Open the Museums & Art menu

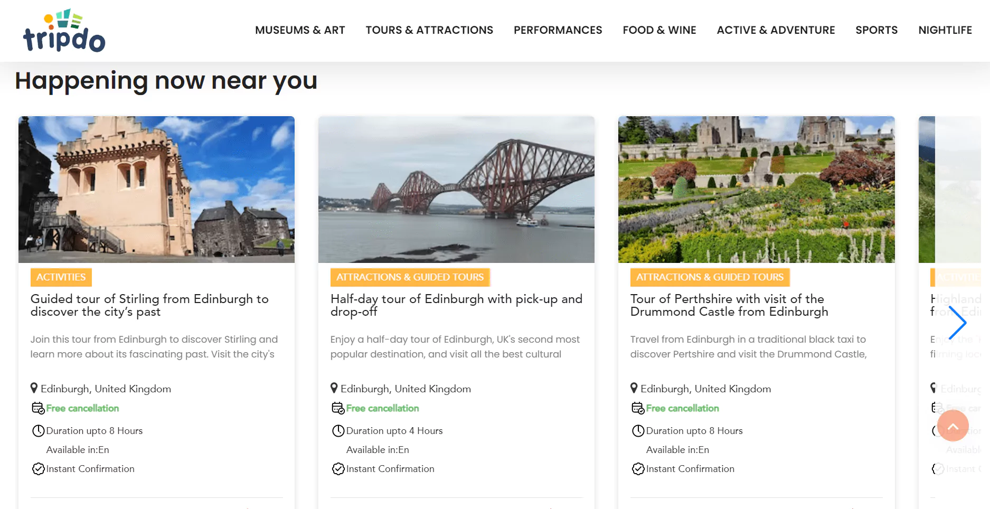[x=300, y=30]
